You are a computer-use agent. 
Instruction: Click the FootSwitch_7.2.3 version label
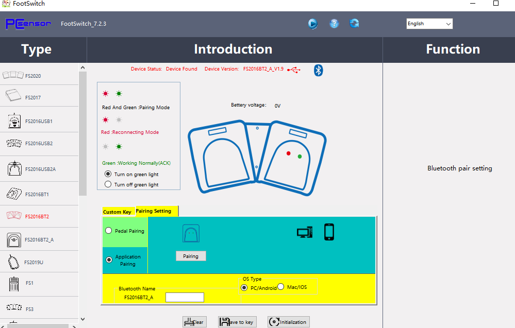pos(84,24)
